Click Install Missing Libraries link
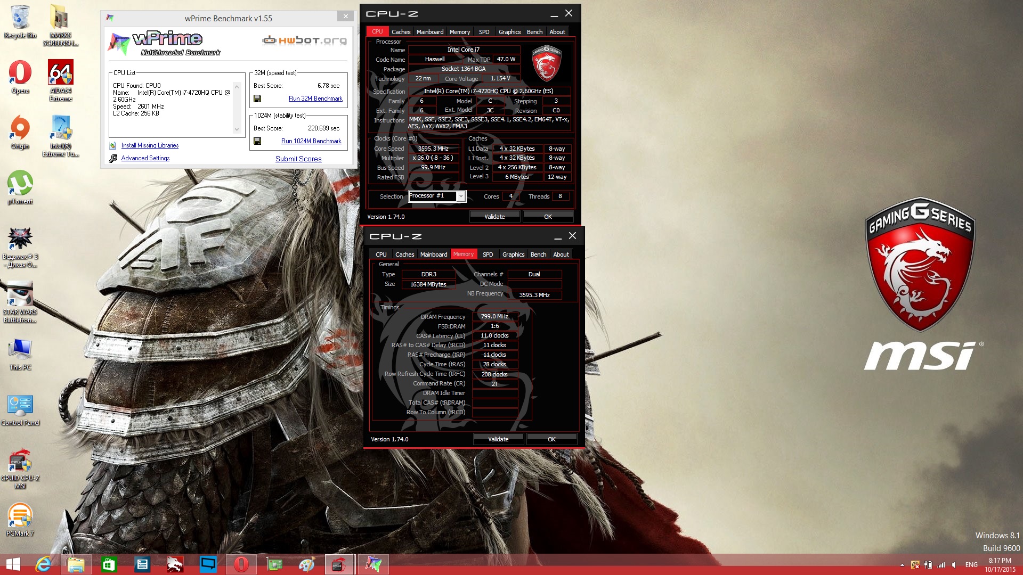The height and width of the screenshot is (575, 1023). (x=150, y=145)
